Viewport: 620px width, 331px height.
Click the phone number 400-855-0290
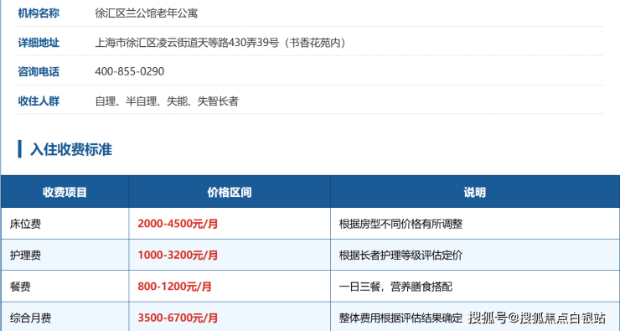click(x=129, y=71)
